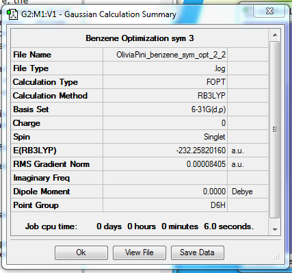Click the 'Point Group' row label
This screenshot has height=273, width=292.
tap(36, 205)
